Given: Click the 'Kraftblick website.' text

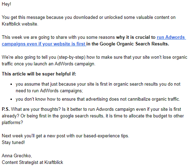Looking at the screenshot, I should tap(20, 24).
